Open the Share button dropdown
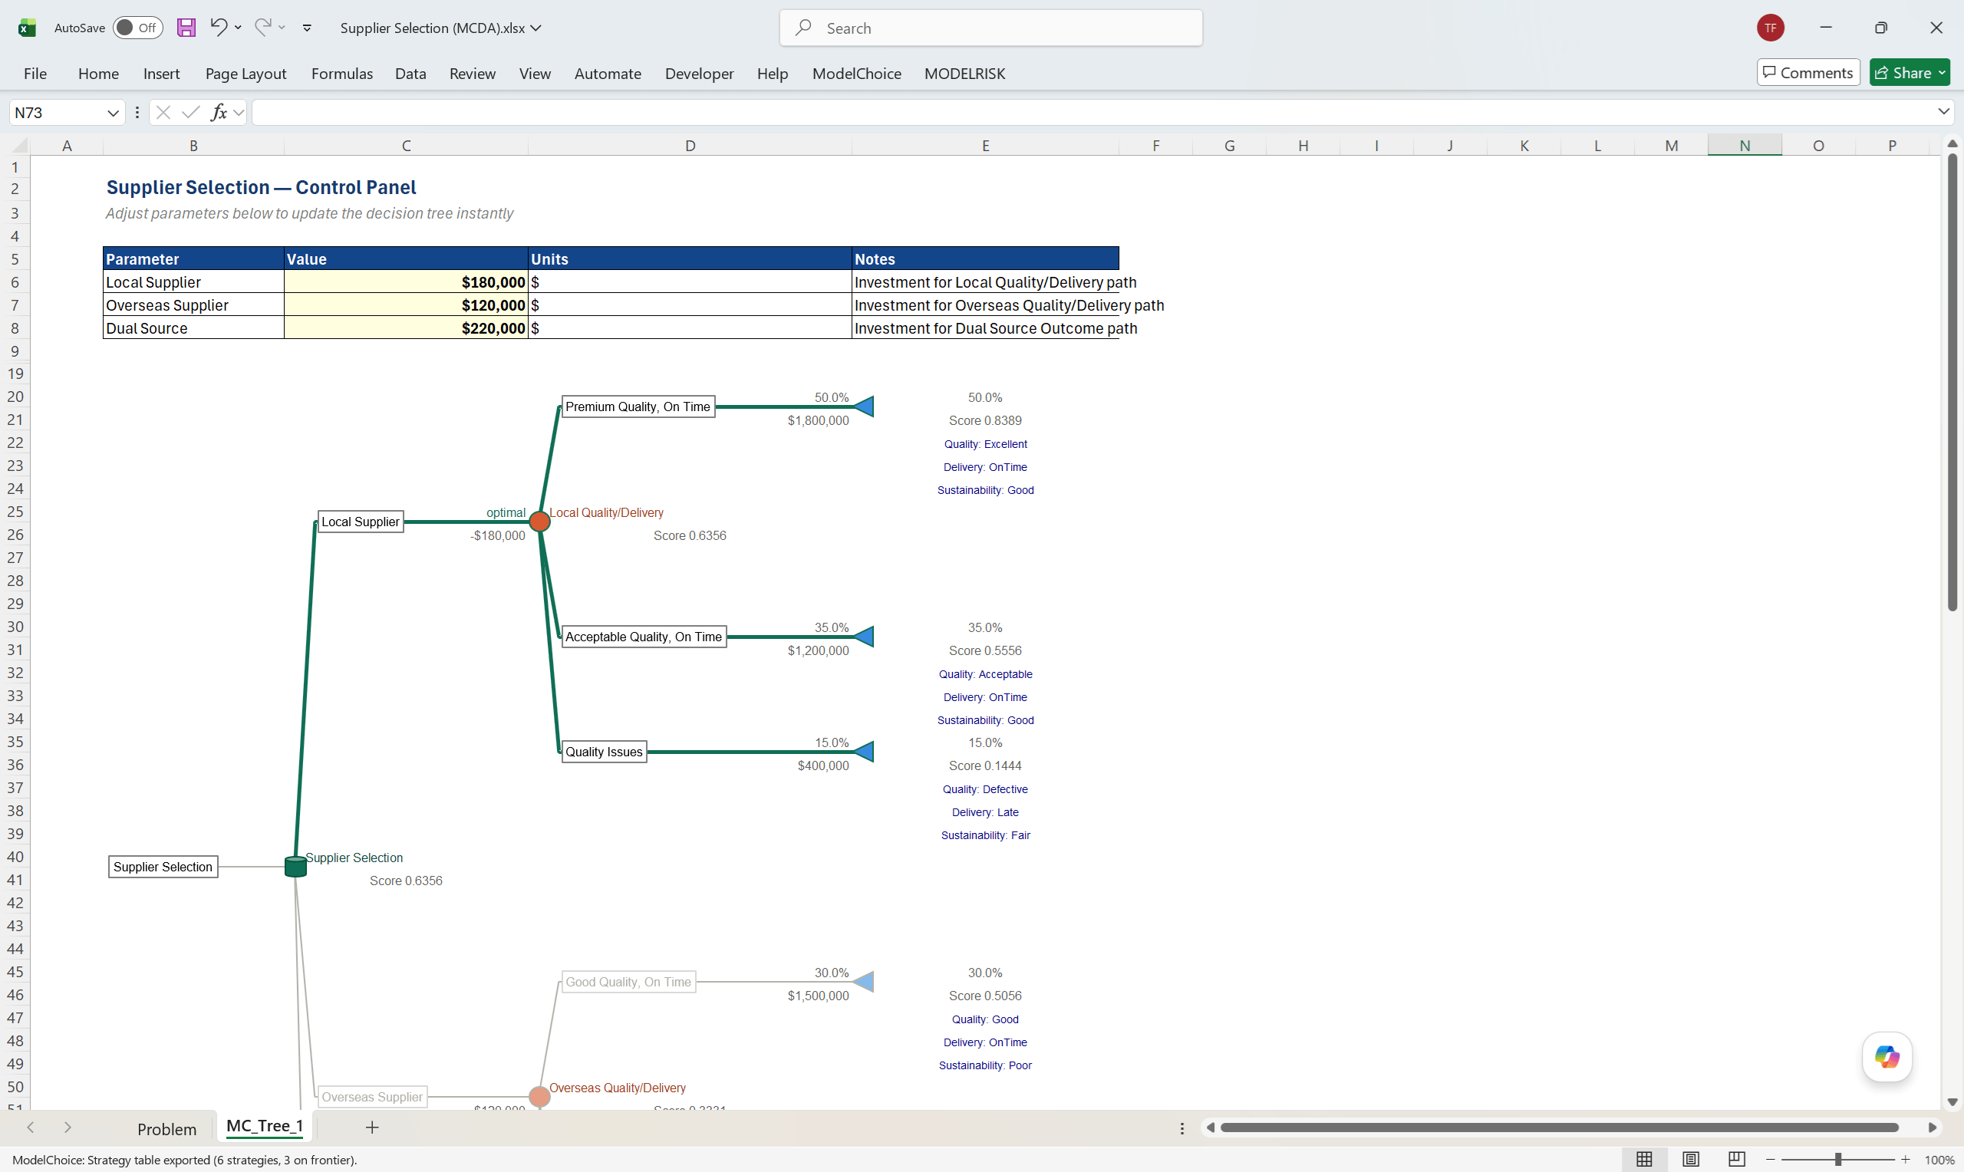Screen dimensions: 1964x1172 (x=1942, y=73)
